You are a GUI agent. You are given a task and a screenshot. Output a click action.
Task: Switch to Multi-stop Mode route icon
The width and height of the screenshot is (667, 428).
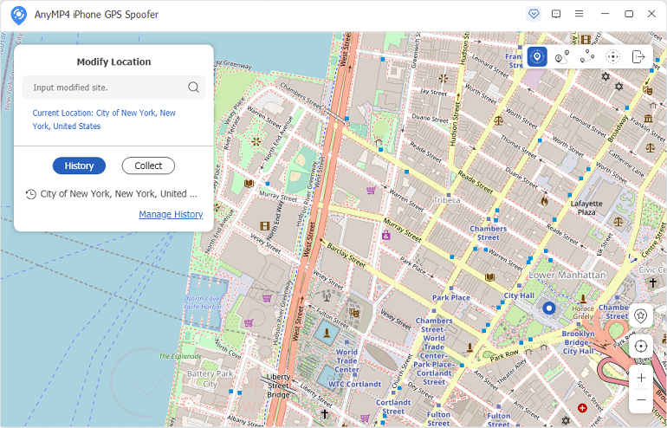coord(587,56)
